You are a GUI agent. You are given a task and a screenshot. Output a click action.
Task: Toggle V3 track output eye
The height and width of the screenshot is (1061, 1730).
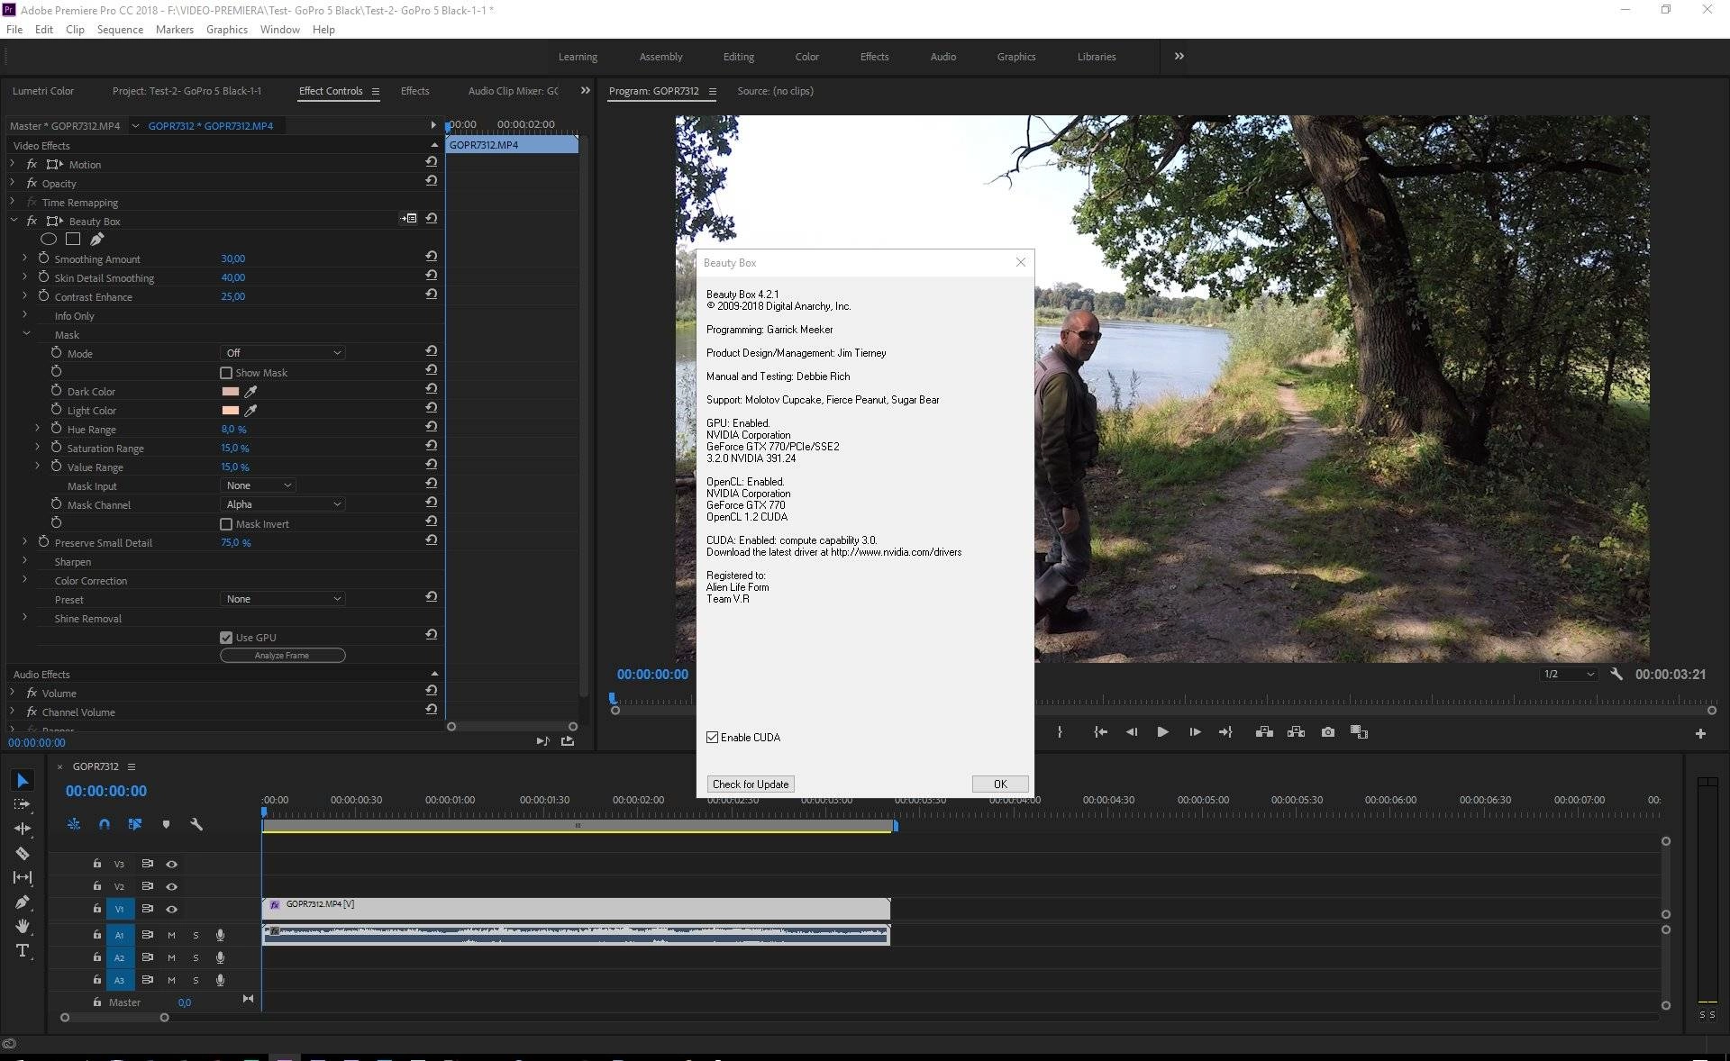point(171,865)
